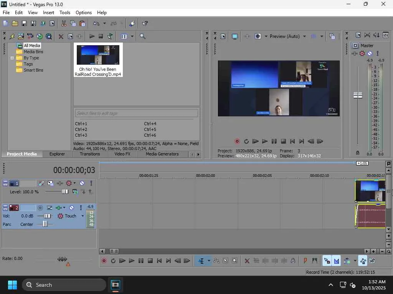The image size is (393, 294).
Task: Click Play button below the video preview
Action: click(264, 141)
